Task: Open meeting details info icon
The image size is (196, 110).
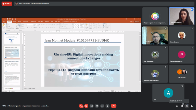Action: coord(177,106)
